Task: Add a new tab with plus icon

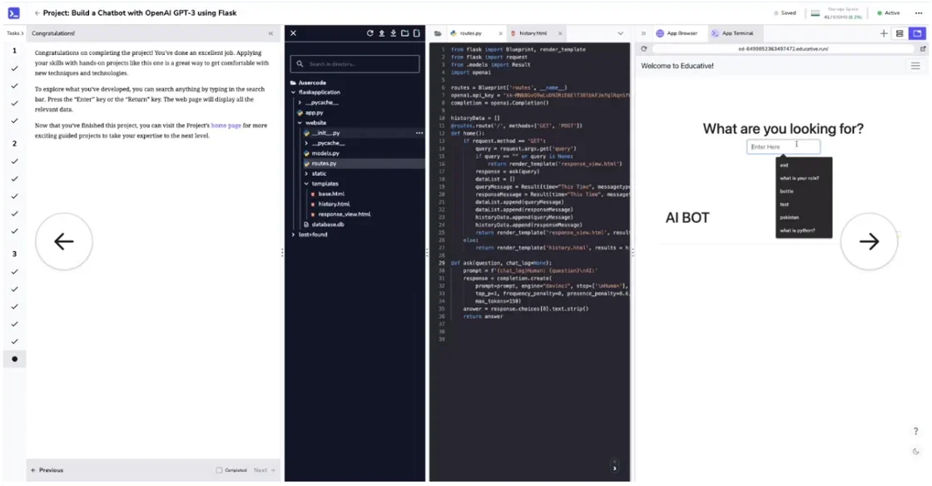Action: [x=884, y=33]
